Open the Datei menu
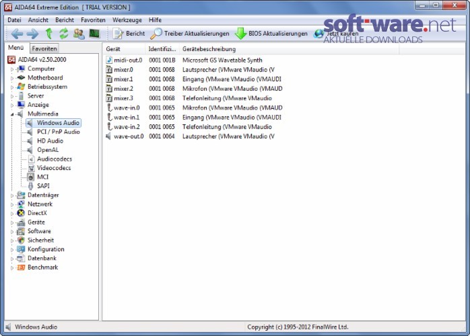The image size is (470, 336). click(14, 20)
